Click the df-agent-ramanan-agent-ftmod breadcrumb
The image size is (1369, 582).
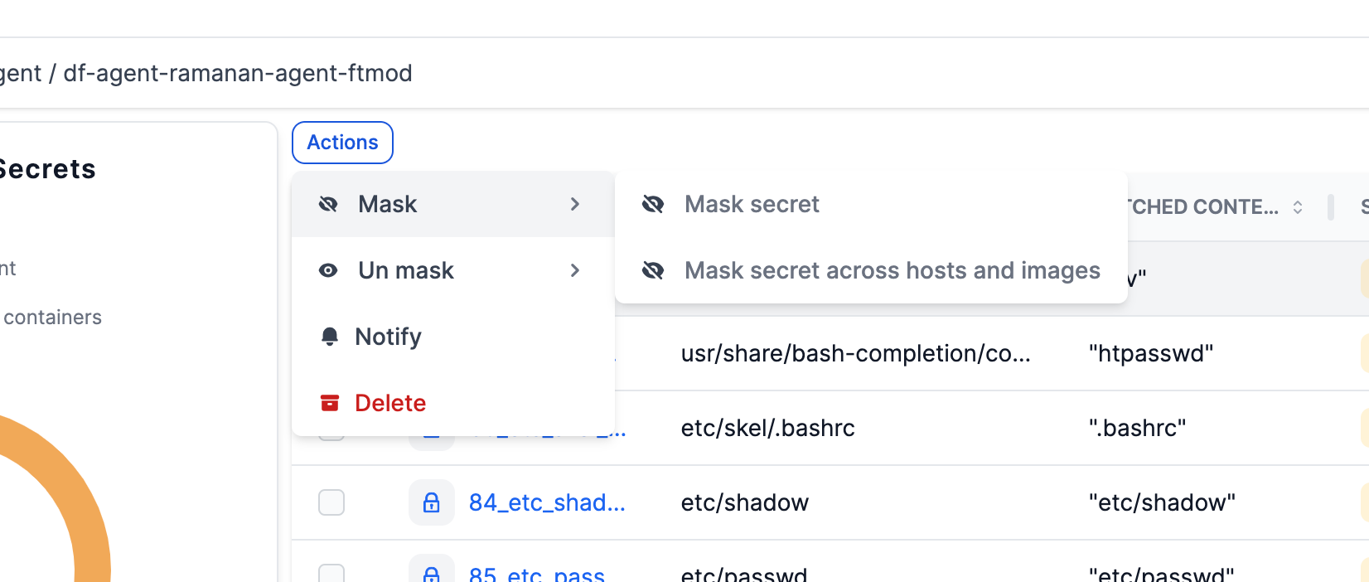coord(239,73)
